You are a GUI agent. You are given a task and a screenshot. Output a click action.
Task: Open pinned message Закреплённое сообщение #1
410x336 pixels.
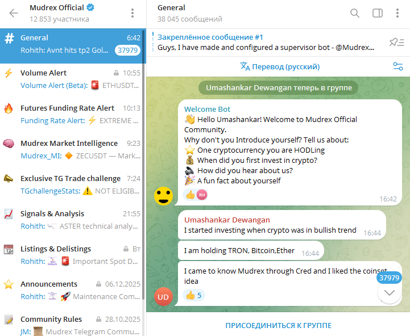(266, 43)
